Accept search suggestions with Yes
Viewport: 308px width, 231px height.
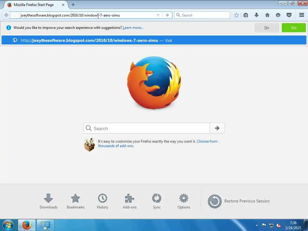294,28
